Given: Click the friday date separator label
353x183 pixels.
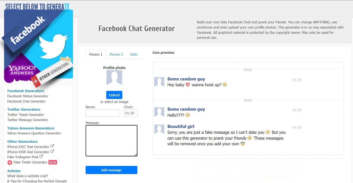Looking at the screenshot, I should [248, 70].
